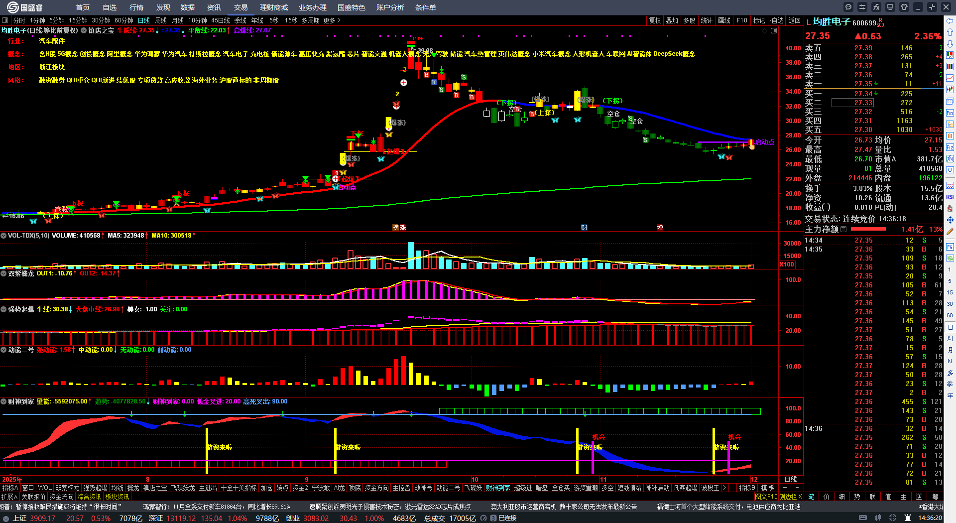This screenshot has height=523, width=956.
Task: Click the wave chart icon above RSI
Action: (x=950, y=185)
